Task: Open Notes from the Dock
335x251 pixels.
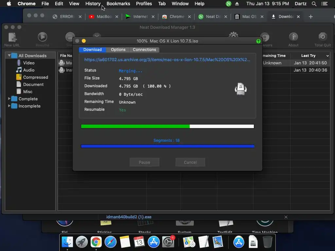Action: [x=125, y=242]
